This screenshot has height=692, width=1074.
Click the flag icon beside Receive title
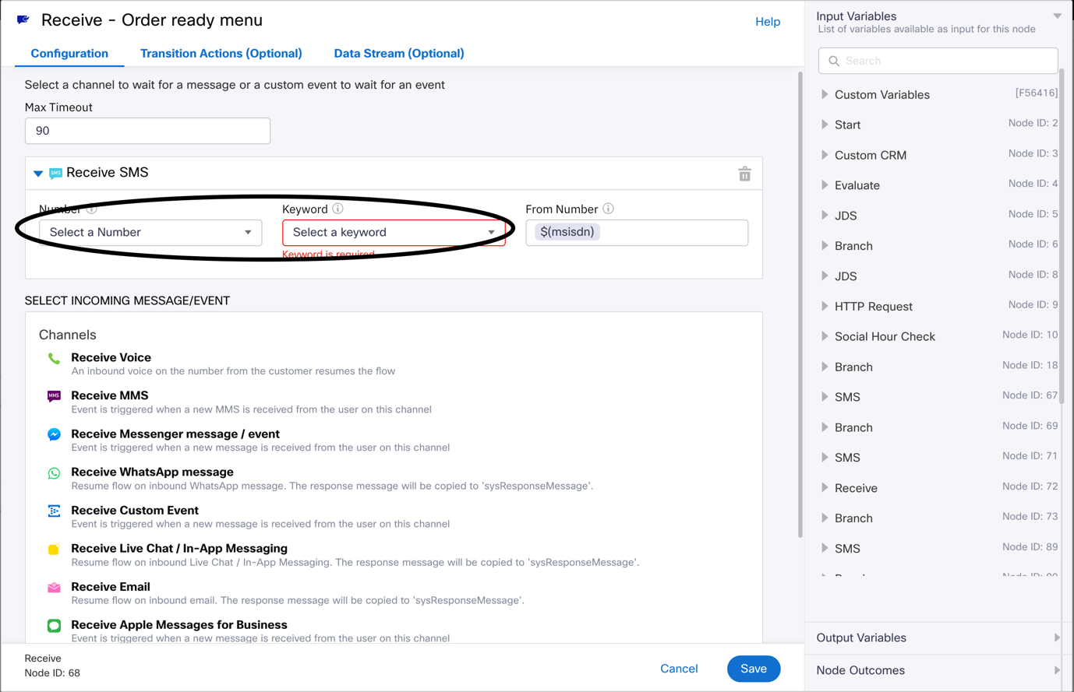23,19
